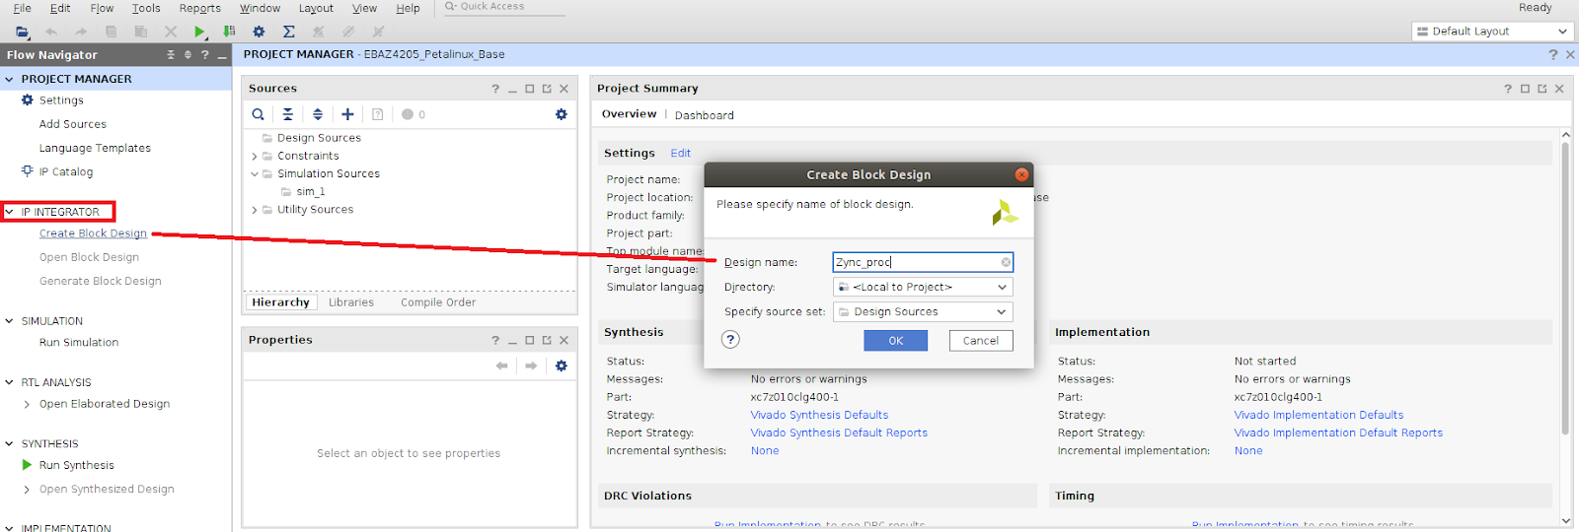The image size is (1579, 532).
Task: Click Cancel in Create Block Design dialog
Action: [981, 340]
